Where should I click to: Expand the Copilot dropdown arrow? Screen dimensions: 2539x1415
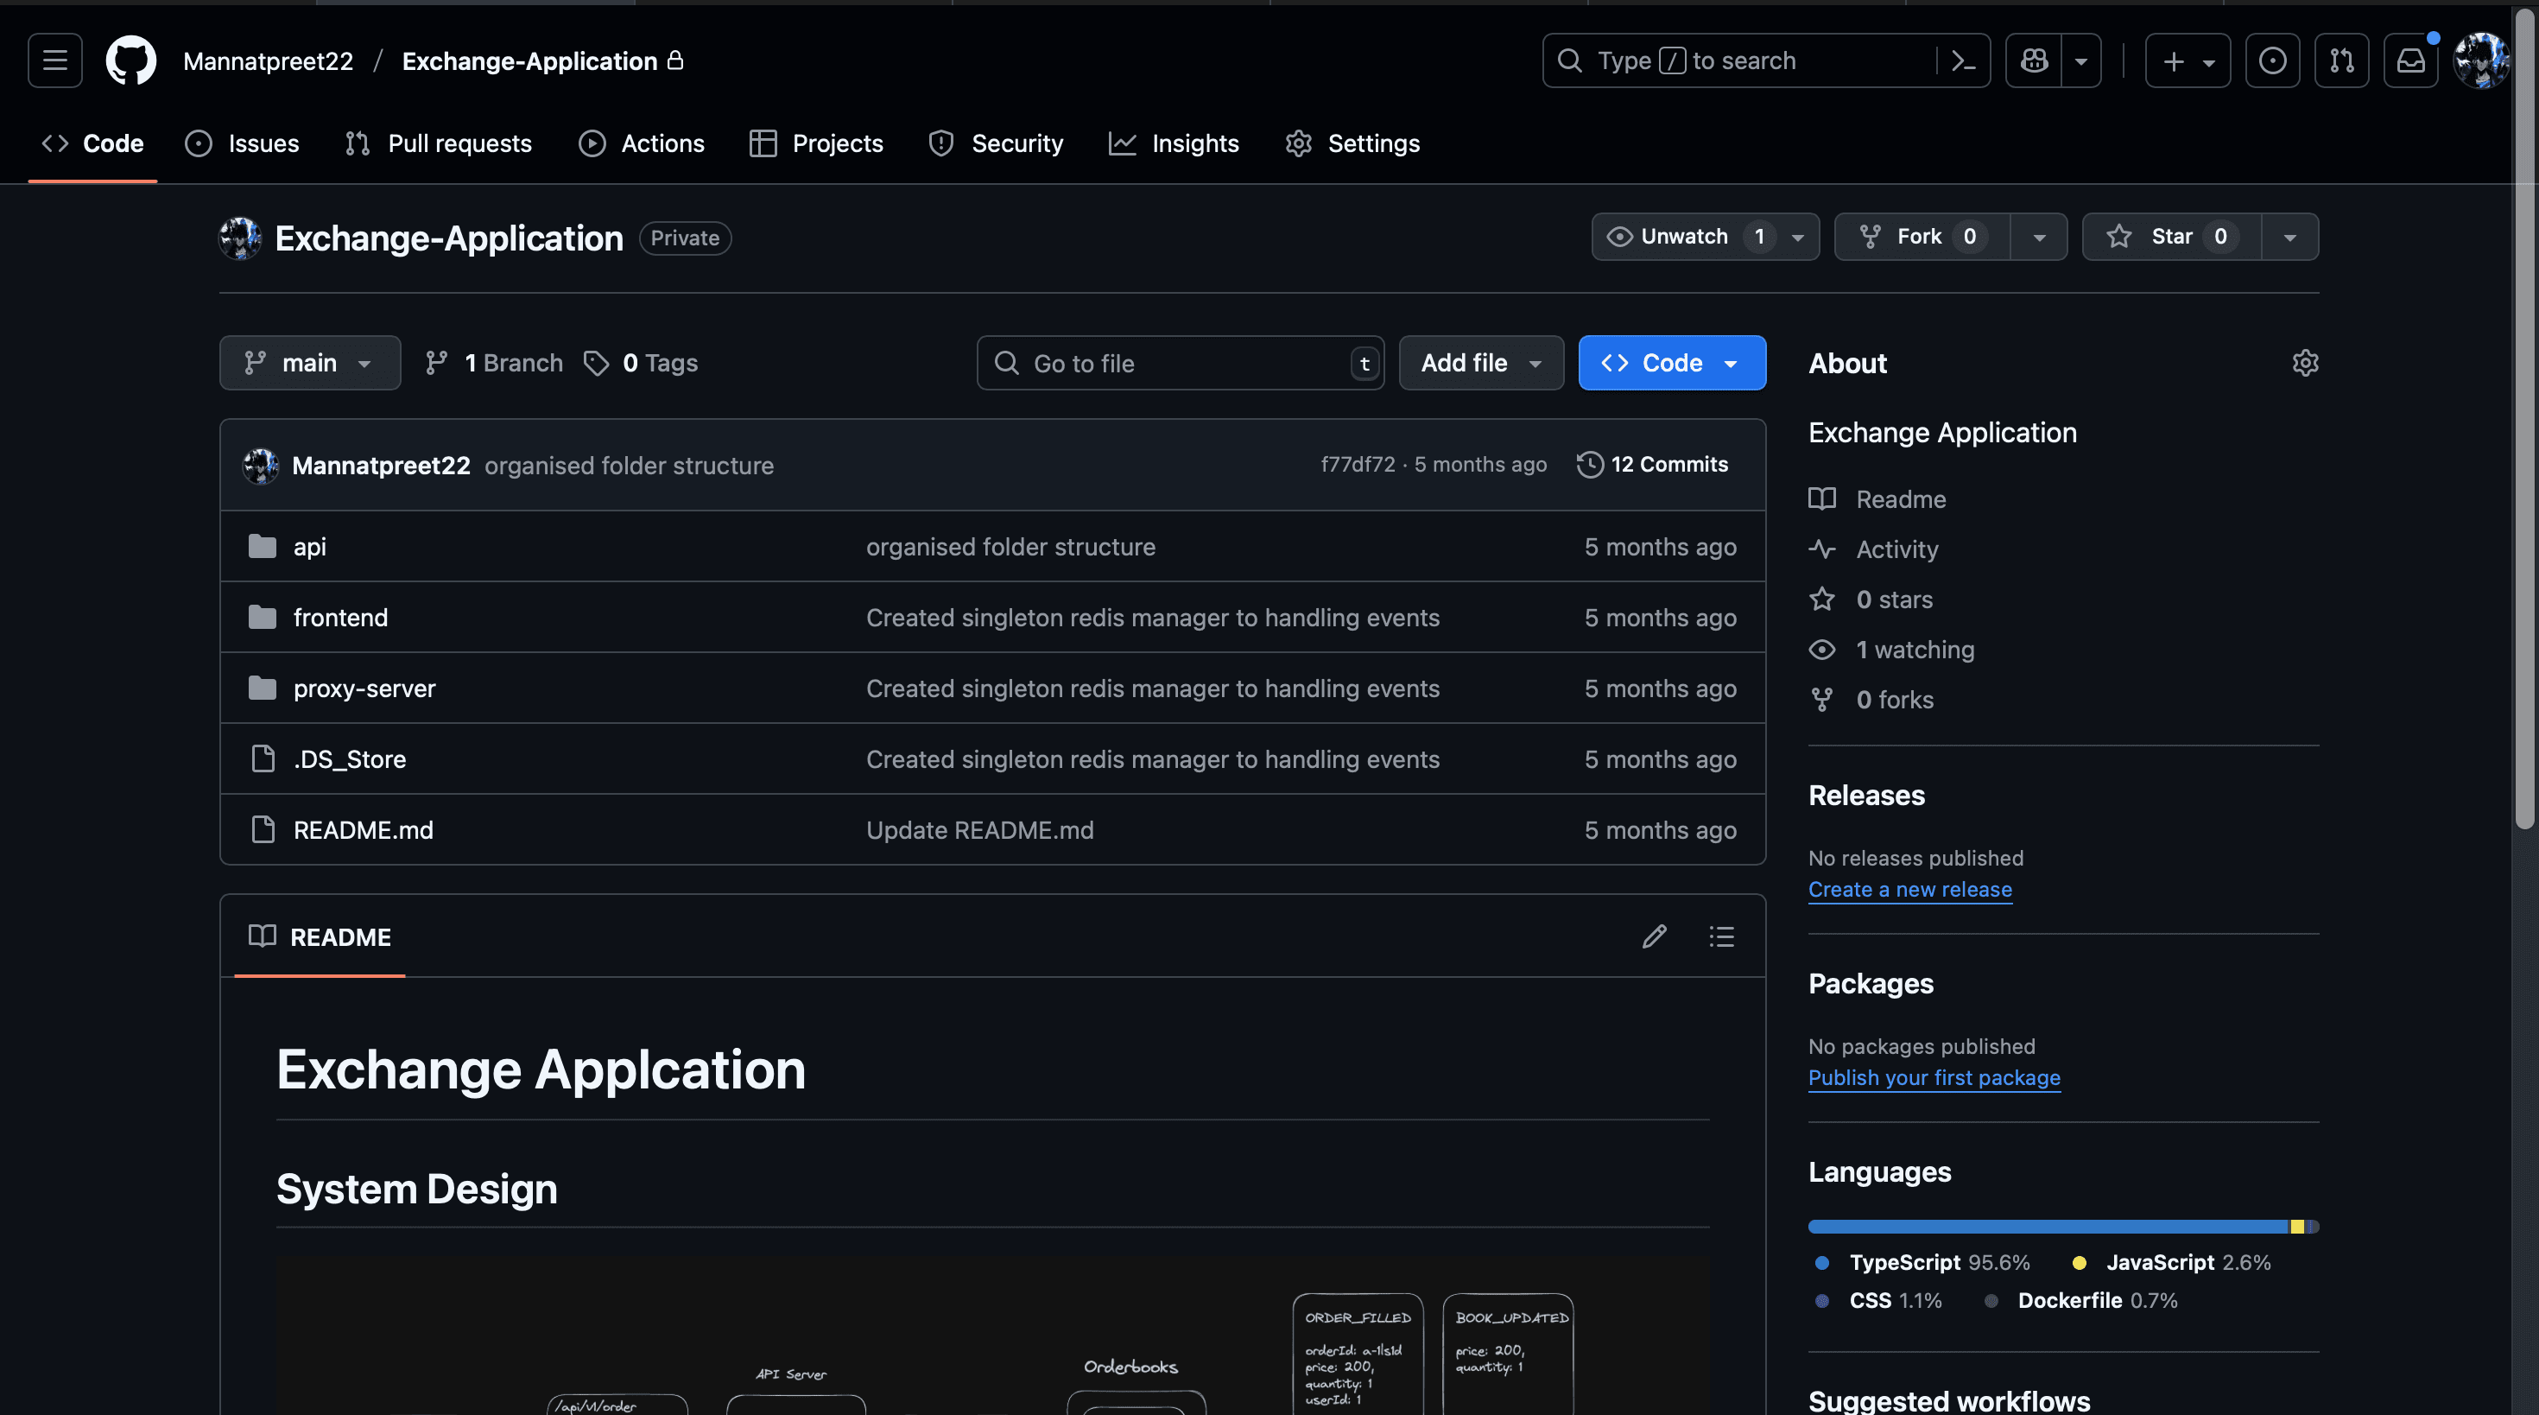pyautogui.click(x=2080, y=61)
